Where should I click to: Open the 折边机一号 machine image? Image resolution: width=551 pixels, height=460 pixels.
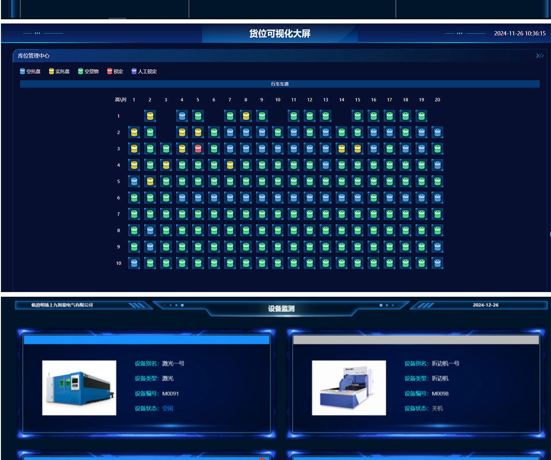(x=349, y=388)
